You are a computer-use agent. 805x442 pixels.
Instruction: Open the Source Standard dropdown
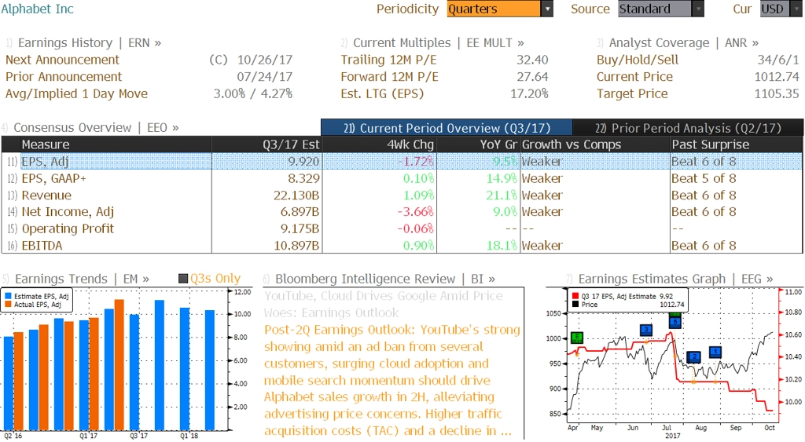(697, 9)
